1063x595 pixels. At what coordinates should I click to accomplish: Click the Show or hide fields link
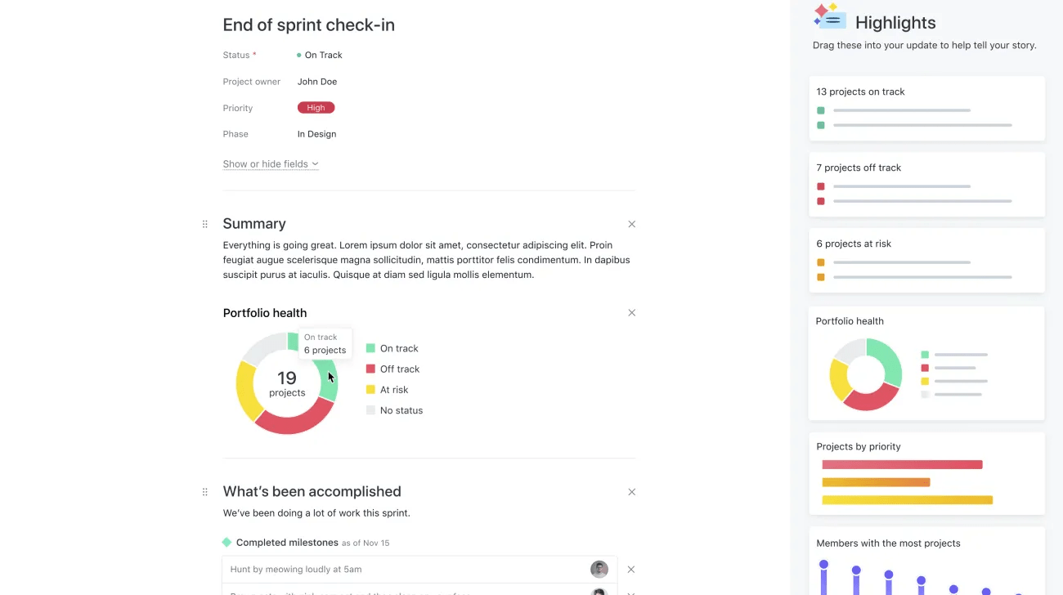coord(264,163)
